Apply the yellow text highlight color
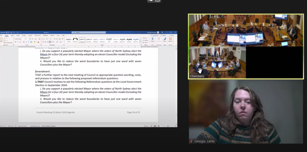Screen dimensions: 307x152 pos(35,42)
